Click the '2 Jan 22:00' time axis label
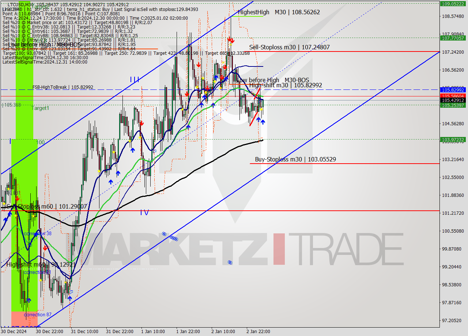Screen dimensions: 468x336 pyautogui.click(x=258, y=332)
